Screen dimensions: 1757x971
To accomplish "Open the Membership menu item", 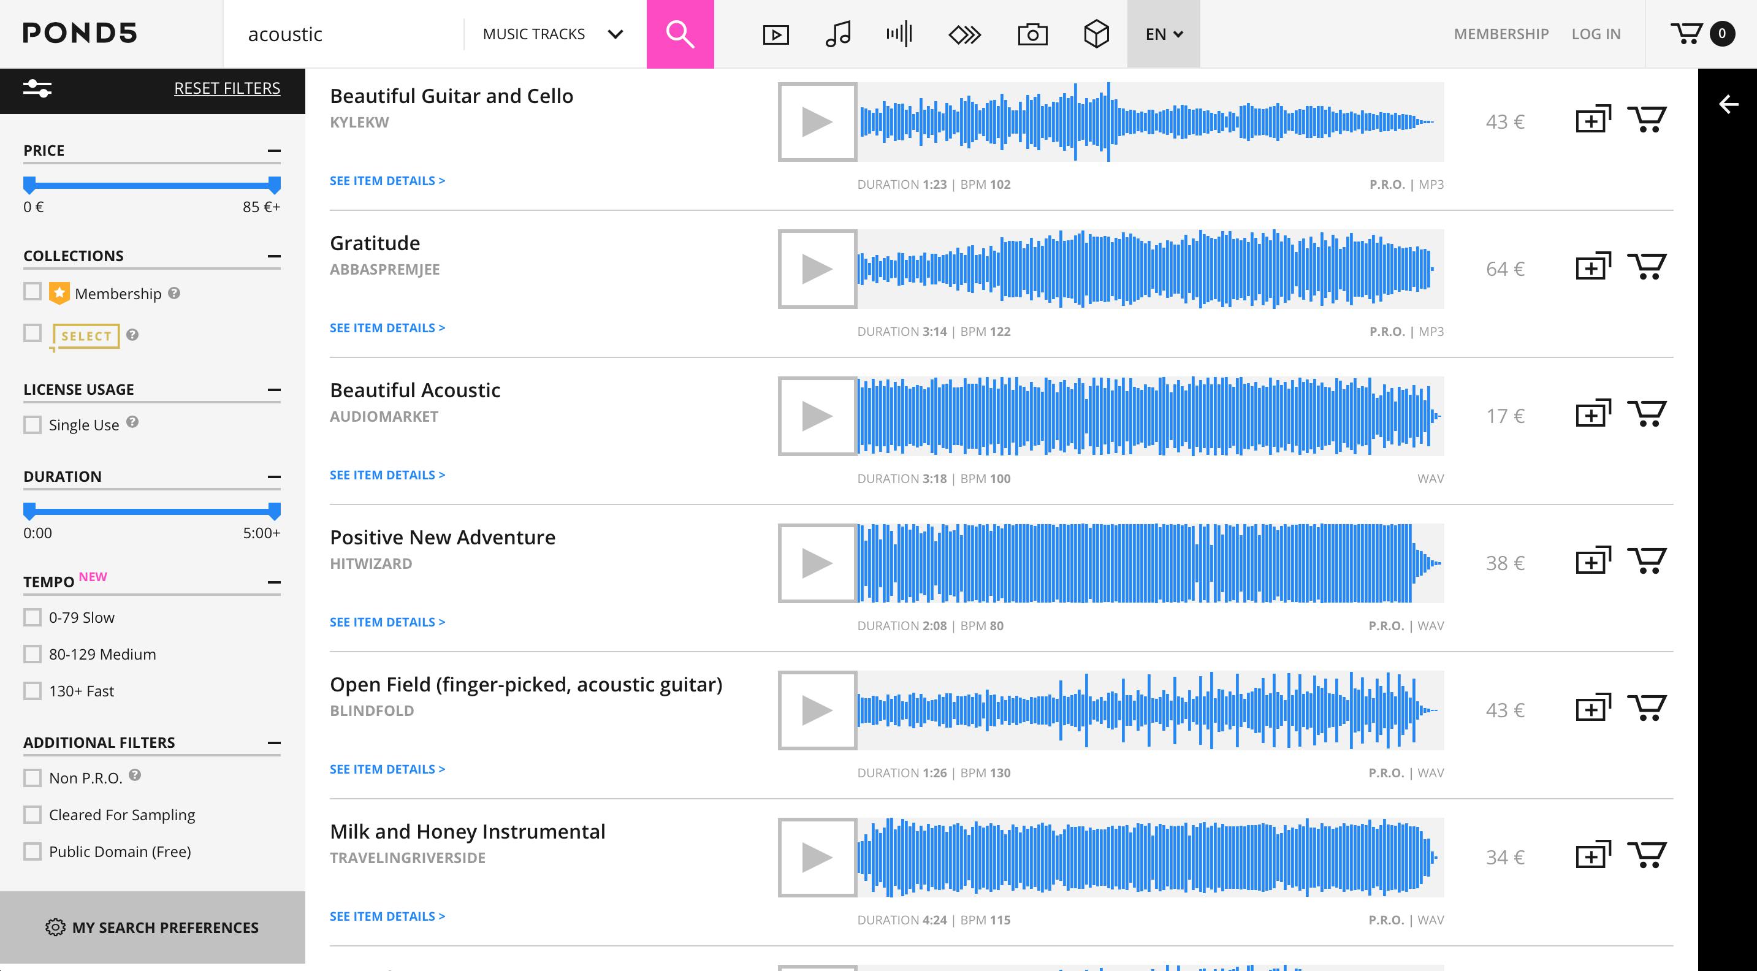I will (1501, 34).
